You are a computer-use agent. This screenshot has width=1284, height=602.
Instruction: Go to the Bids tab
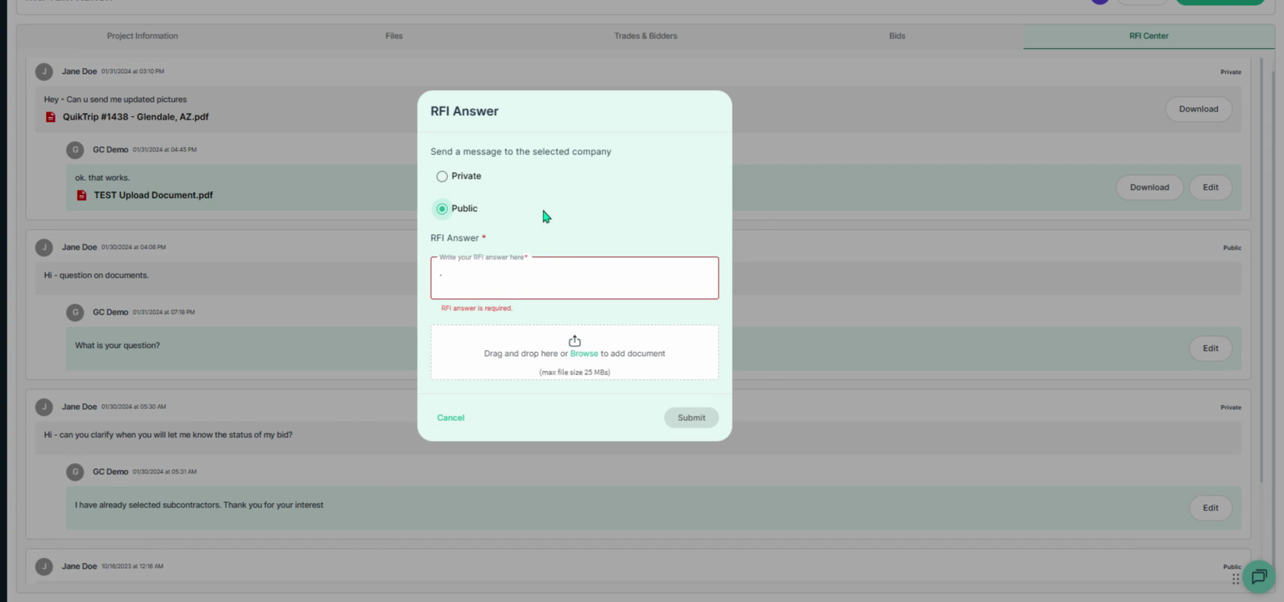pos(897,36)
